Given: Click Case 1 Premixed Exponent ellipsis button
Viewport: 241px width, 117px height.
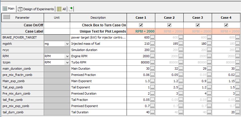Looking at the screenshot, I should [x=152, y=106].
